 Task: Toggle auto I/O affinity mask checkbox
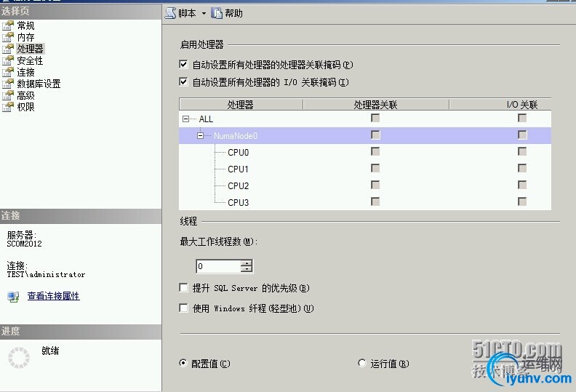(183, 81)
